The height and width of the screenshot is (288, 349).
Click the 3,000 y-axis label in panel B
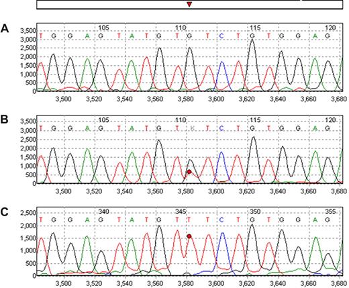(x=28, y=130)
